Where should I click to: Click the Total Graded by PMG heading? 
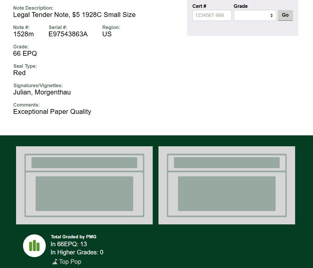coord(73,237)
